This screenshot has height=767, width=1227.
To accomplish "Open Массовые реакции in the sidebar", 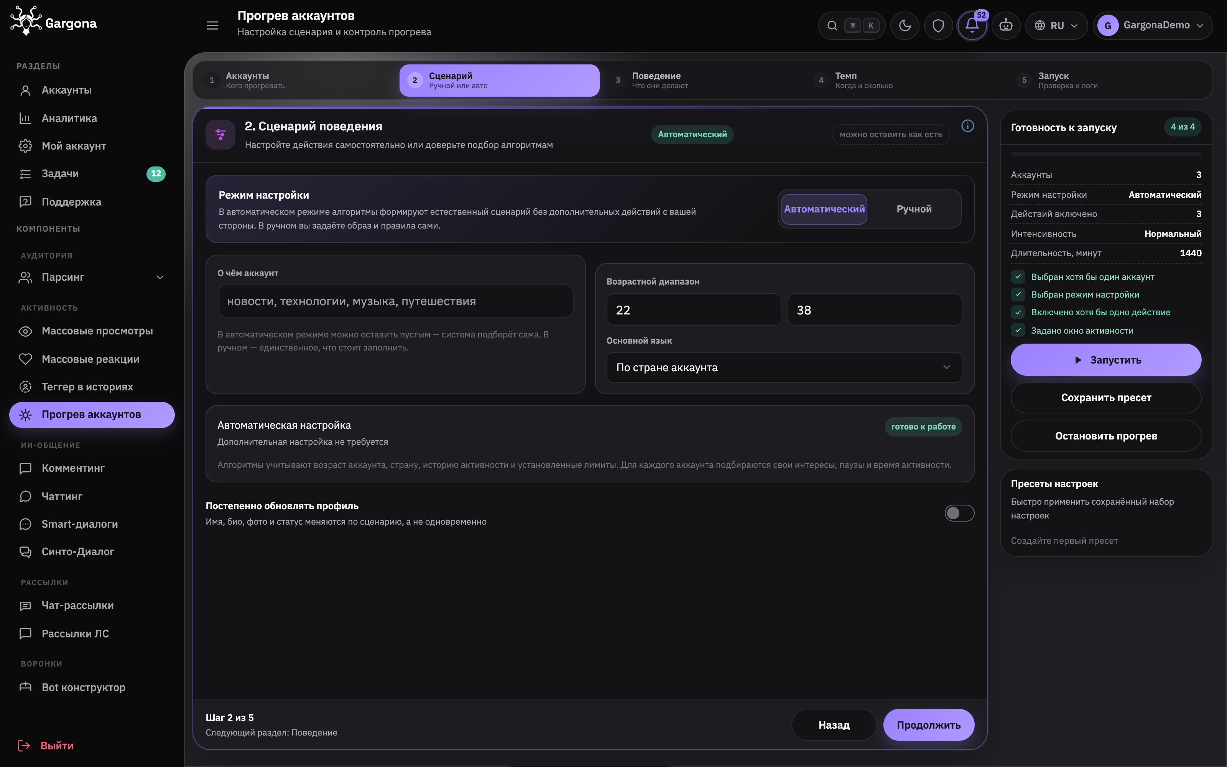I will point(92,359).
